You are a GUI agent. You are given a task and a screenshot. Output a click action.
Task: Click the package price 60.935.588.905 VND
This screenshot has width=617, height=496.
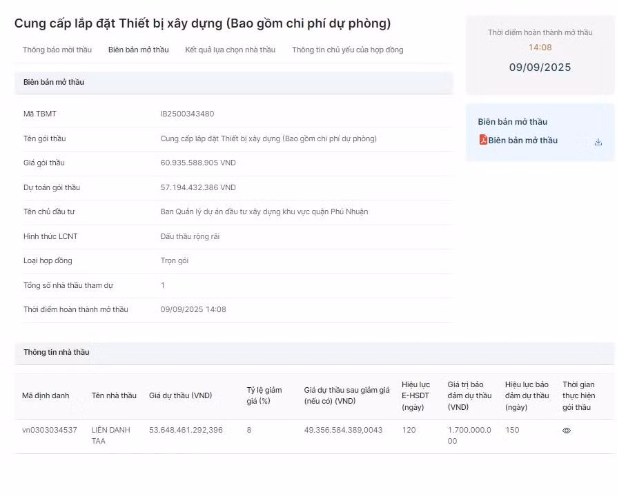coord(199,163)
